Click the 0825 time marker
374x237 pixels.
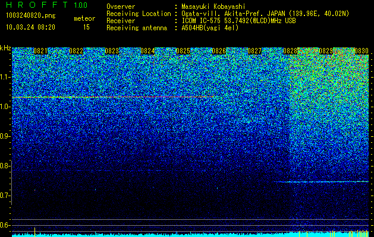pos(183,51)
